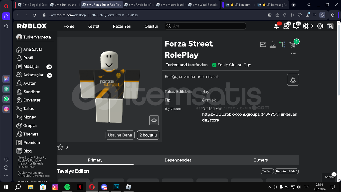Open Opera bookmarks star in sidebar
Image resolution: width=341 pixels, height=192 pixels.
6,26
